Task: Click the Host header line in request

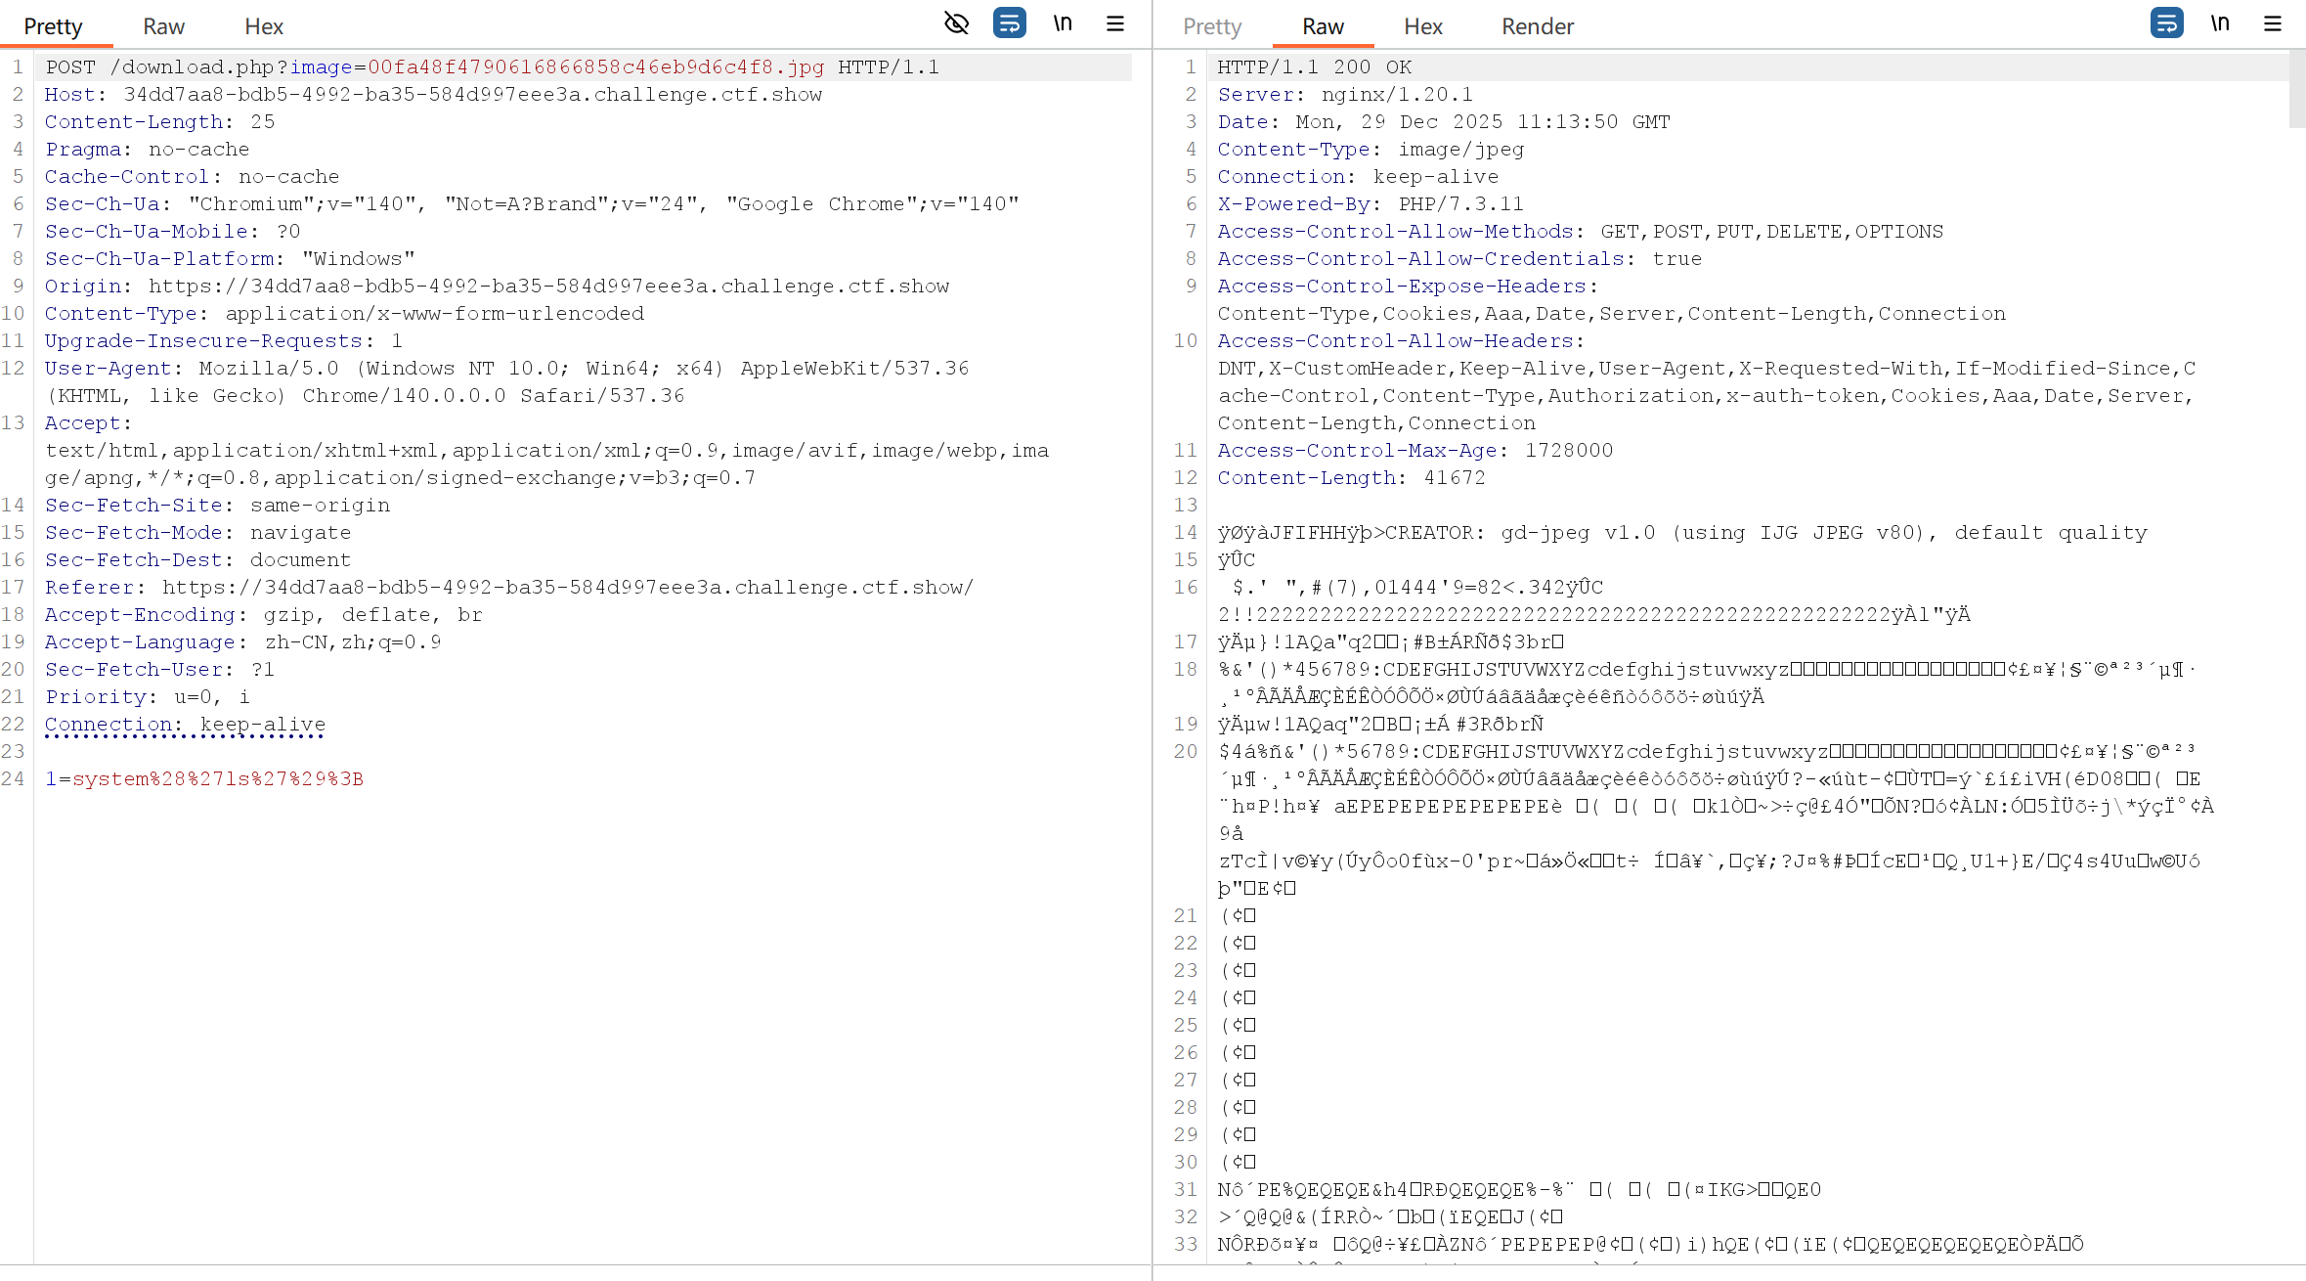Action: click(433, 95)
